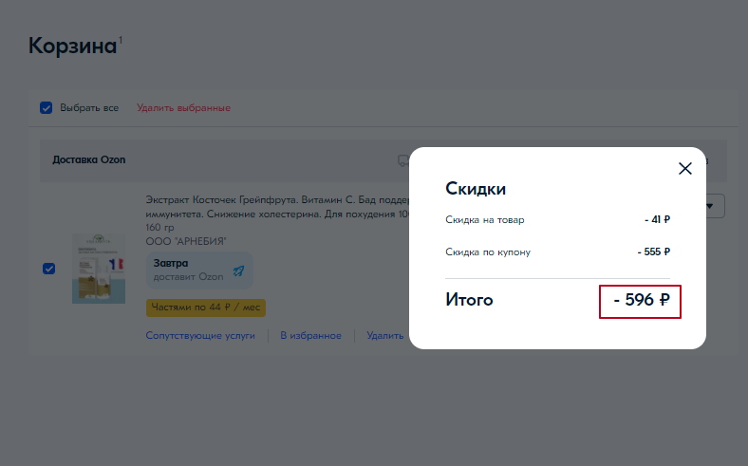Click the delivery truck icon in header
The height and width of the screenshot is (466, 748).
[402, 159]
